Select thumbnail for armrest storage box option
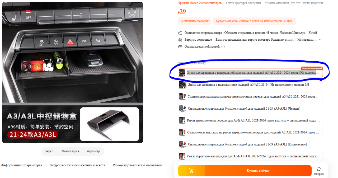The image size is (338, 178). coord(183,85)
